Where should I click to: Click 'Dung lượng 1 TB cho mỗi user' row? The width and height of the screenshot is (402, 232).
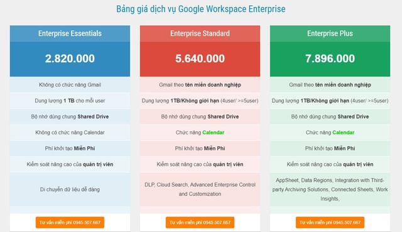[x=70, y=100]
